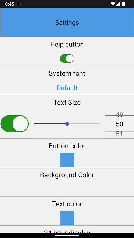Screen dimensions: 134x238
Task: Tap the partially visible 24 hour display label
Action: click(x=67, y=232)
